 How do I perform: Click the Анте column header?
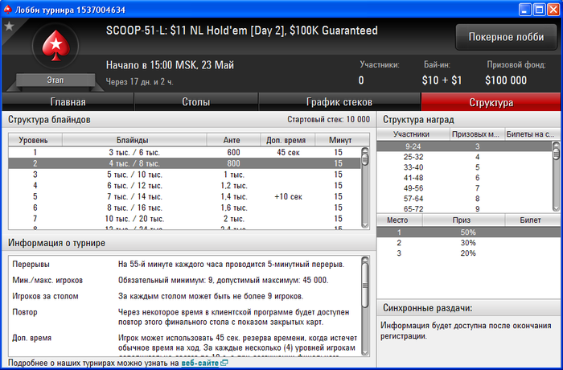point(233,140)
